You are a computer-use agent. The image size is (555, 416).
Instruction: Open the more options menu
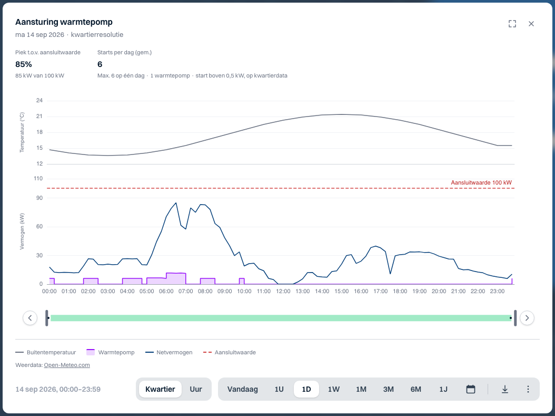tap(528, 389)
